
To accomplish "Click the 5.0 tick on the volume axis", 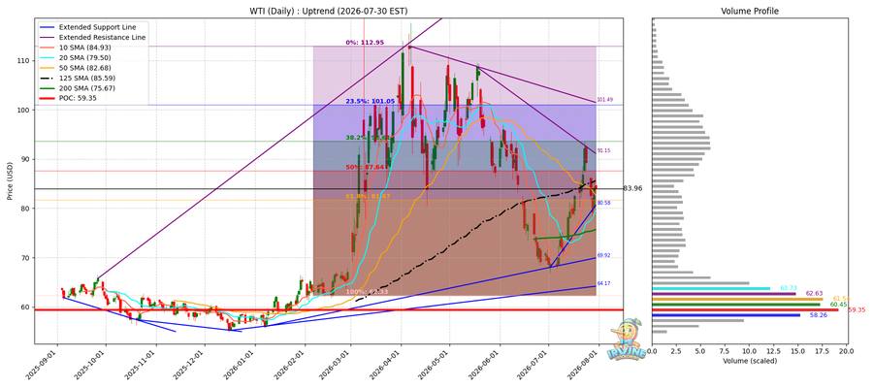I will point(701,351).
